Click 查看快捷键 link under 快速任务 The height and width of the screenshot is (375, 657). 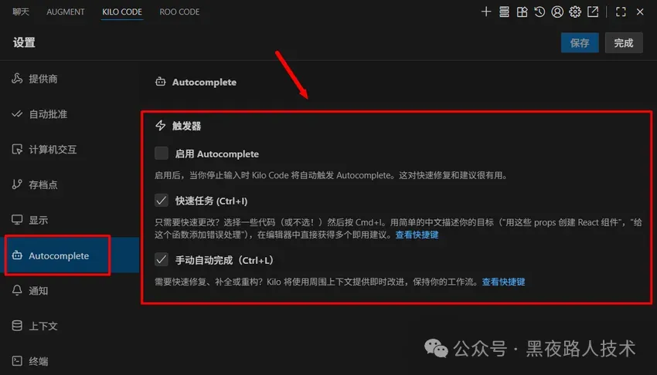click(417, 235)
